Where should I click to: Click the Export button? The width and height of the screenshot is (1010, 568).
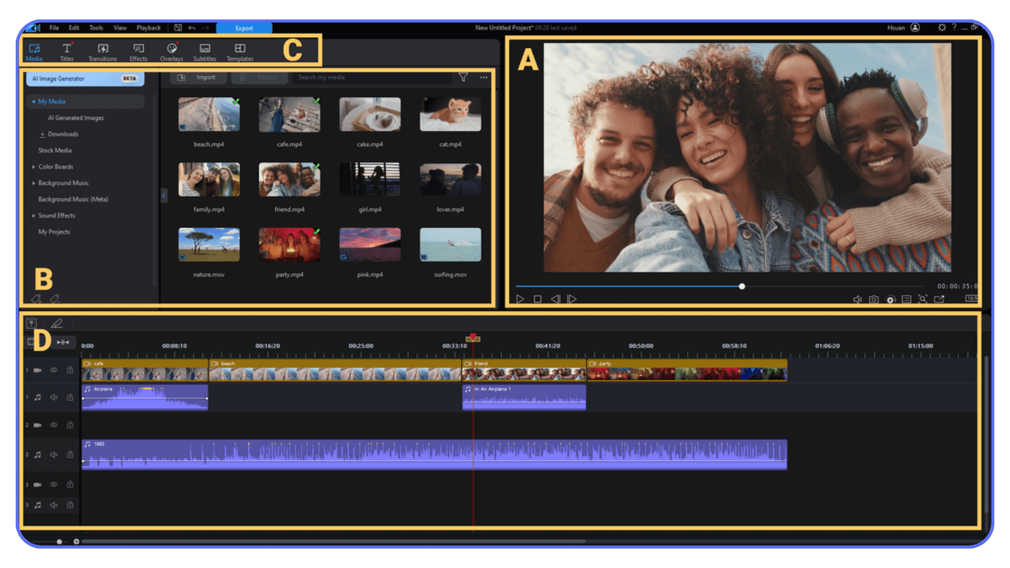(x=244, y=28)
